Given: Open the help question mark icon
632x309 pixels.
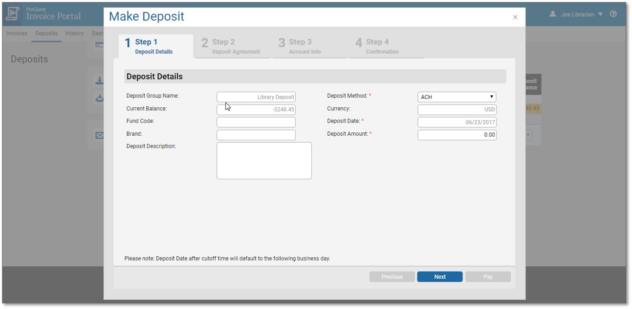Looking at the screenshot, I should pos(613,14).
